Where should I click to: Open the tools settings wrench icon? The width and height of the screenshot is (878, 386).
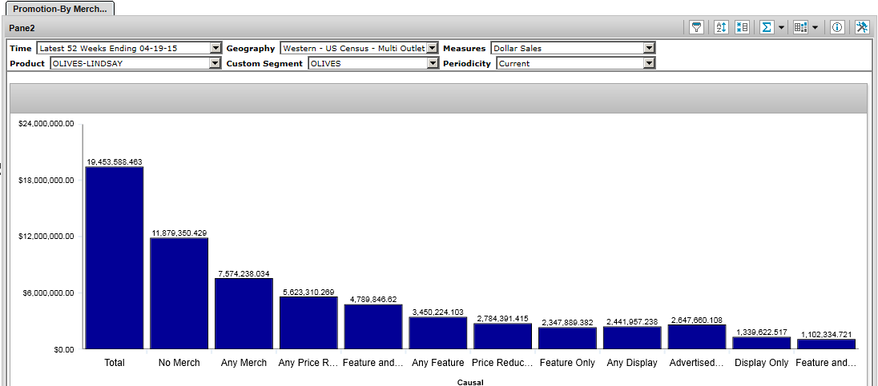[x=862, y=27]
